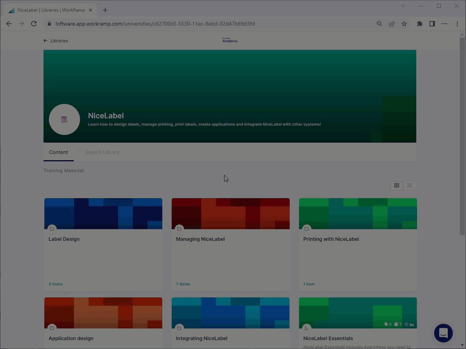Click the browser forward arrow

pos(21,24)
